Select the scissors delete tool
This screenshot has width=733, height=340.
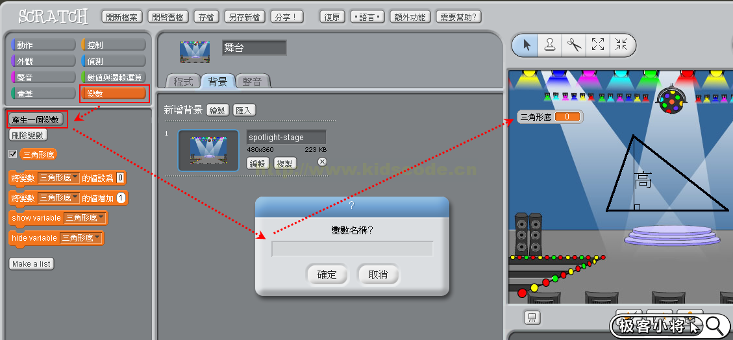pos(574,45)
